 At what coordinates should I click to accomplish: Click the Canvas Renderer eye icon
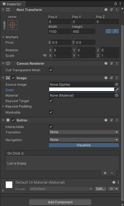8,64
